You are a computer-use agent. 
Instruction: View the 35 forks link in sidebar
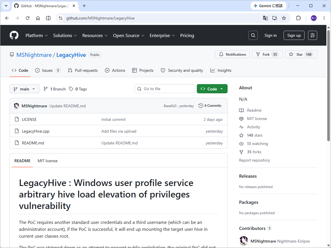(250, 152)
